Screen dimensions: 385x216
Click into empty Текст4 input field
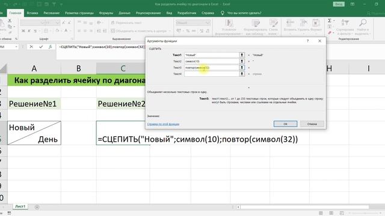click(x=212, y=74)
